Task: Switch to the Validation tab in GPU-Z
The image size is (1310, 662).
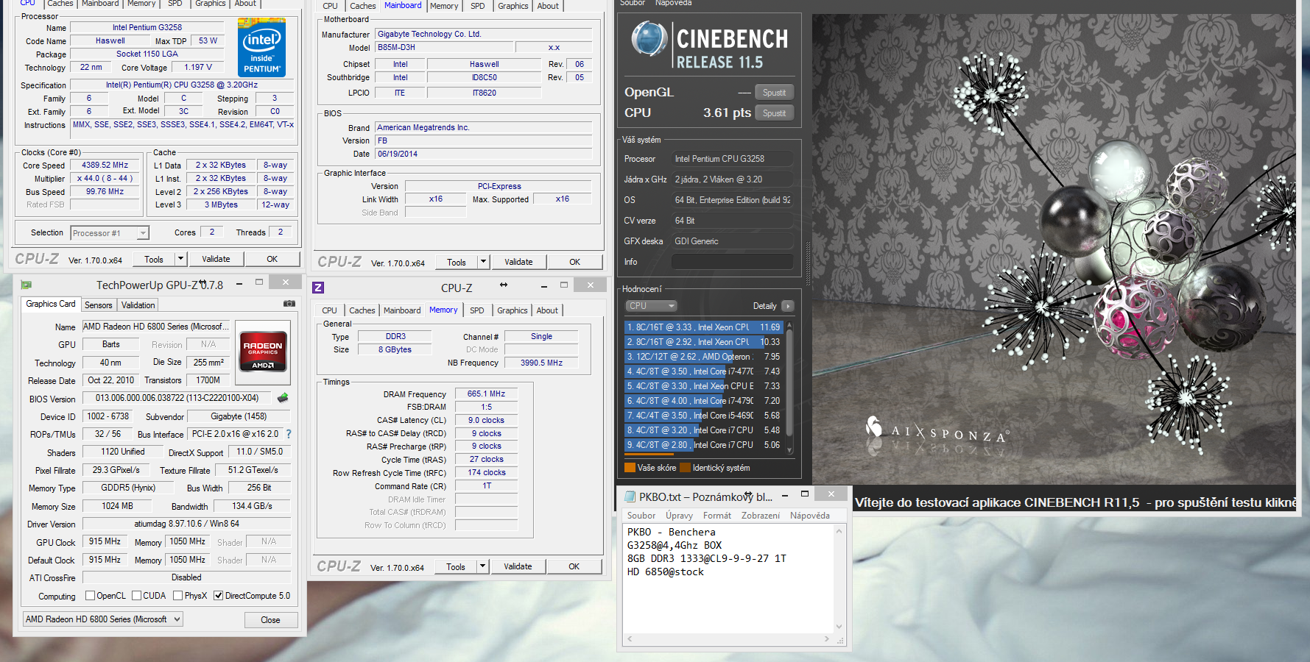Action: coord(138,305)
